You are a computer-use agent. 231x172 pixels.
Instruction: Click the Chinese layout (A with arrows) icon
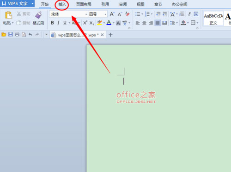click(x=172, y=14)
